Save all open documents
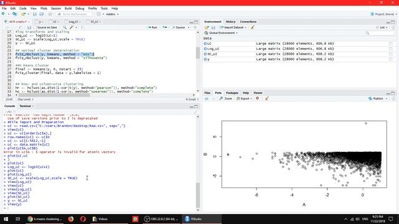Viewport: 399px width, 224px height. 42,14
